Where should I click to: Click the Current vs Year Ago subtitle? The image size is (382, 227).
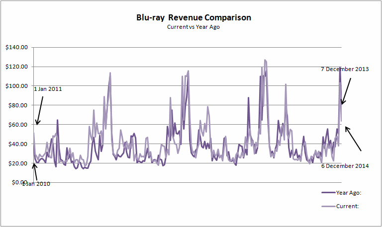click(x=193, y=27)
